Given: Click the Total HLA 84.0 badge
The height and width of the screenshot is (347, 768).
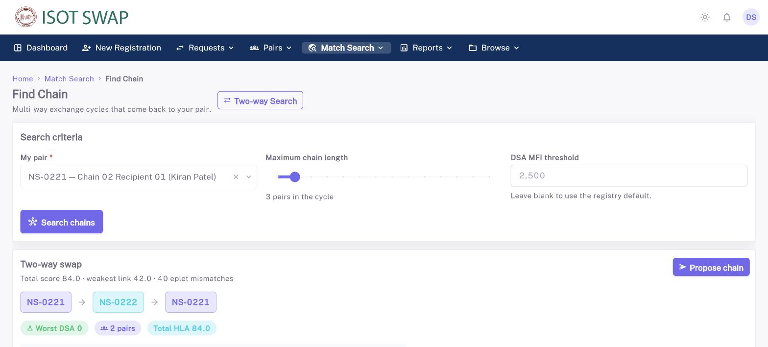Looking at the screenshot, I should [182, 328].
